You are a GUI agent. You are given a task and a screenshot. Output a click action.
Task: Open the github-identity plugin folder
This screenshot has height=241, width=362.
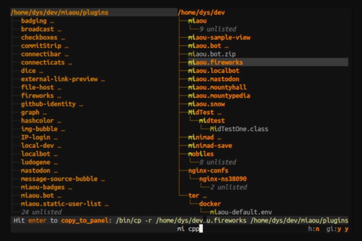48,104
